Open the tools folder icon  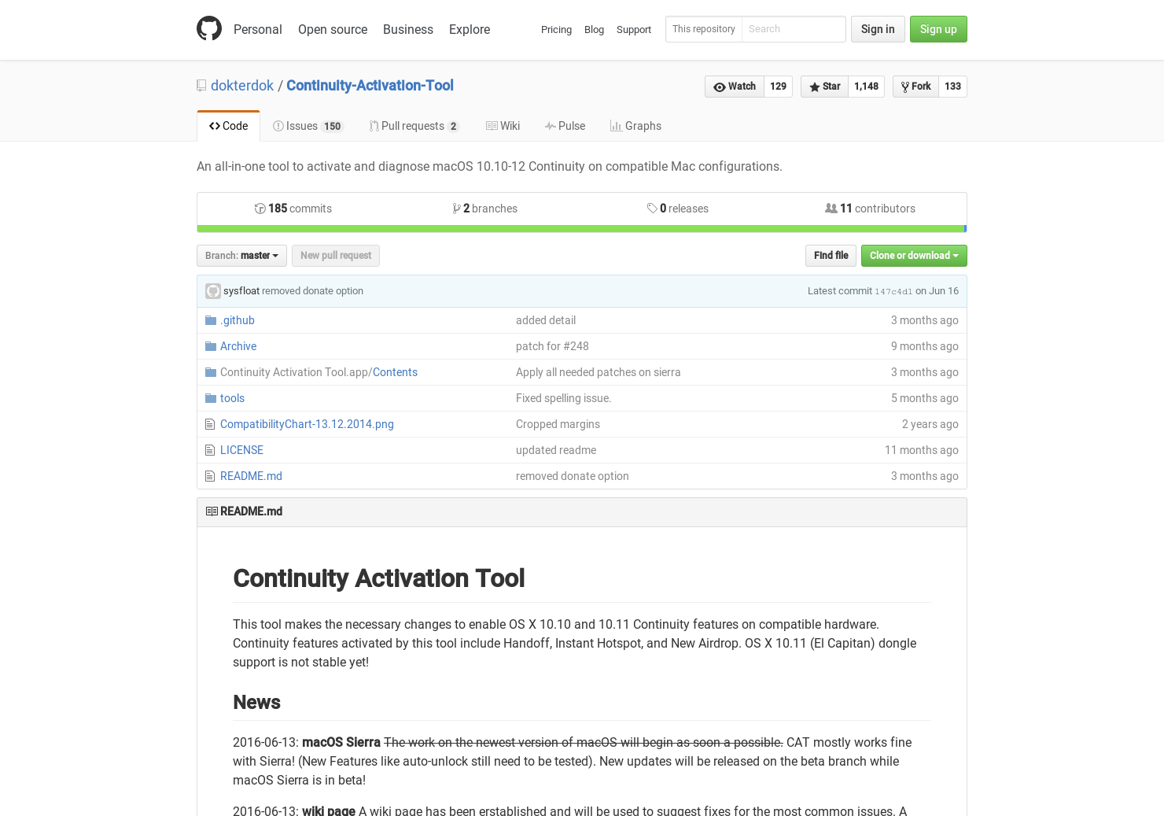click(210, 397)
